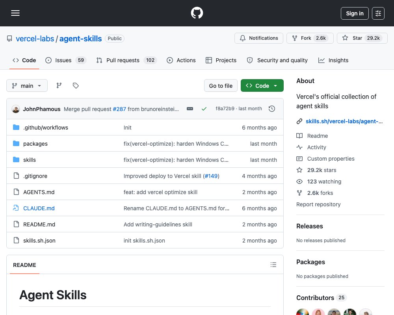View tags via tag icon
The image size is (394, 315).
coord(76,86)
